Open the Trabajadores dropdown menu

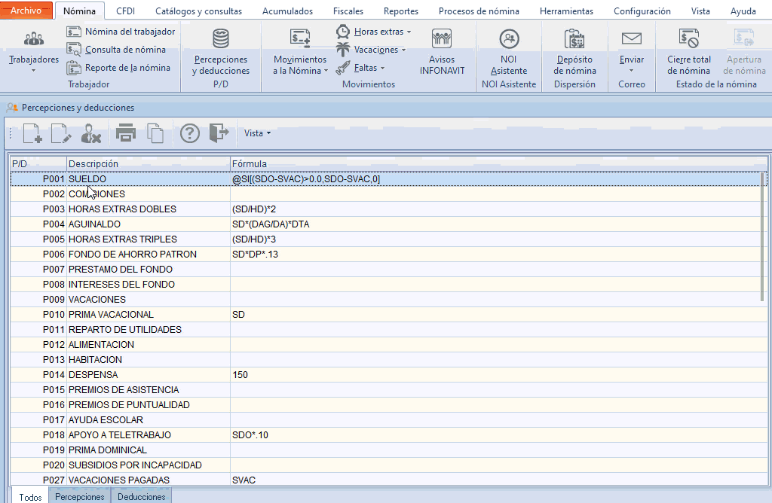pyautogui.click(x=34, y=52)
